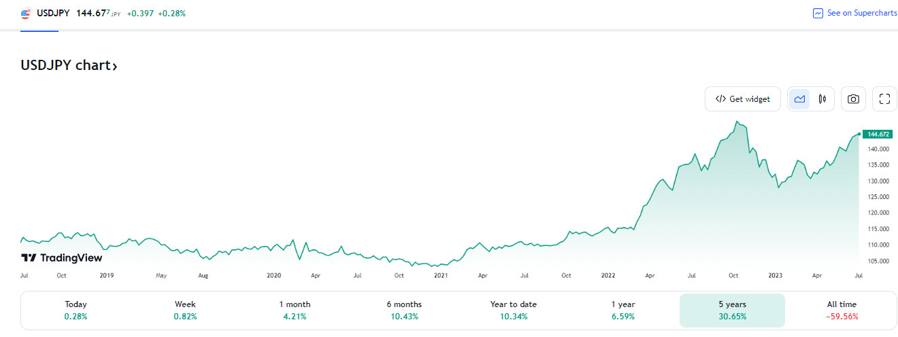Click the 2022 marker on time axis
This screenshot has height=337, width=898.
(x=608, y=276)
